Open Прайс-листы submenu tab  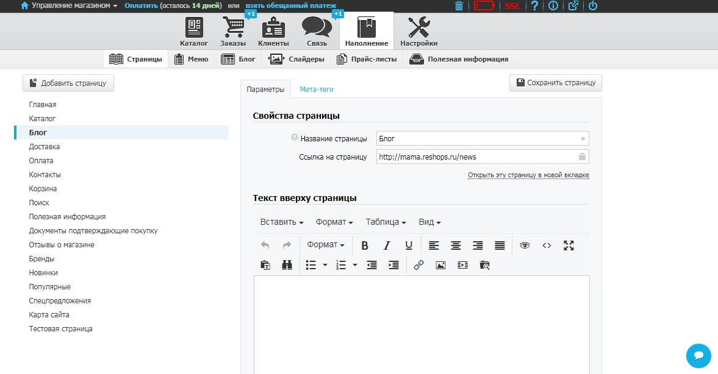[367, 59]
